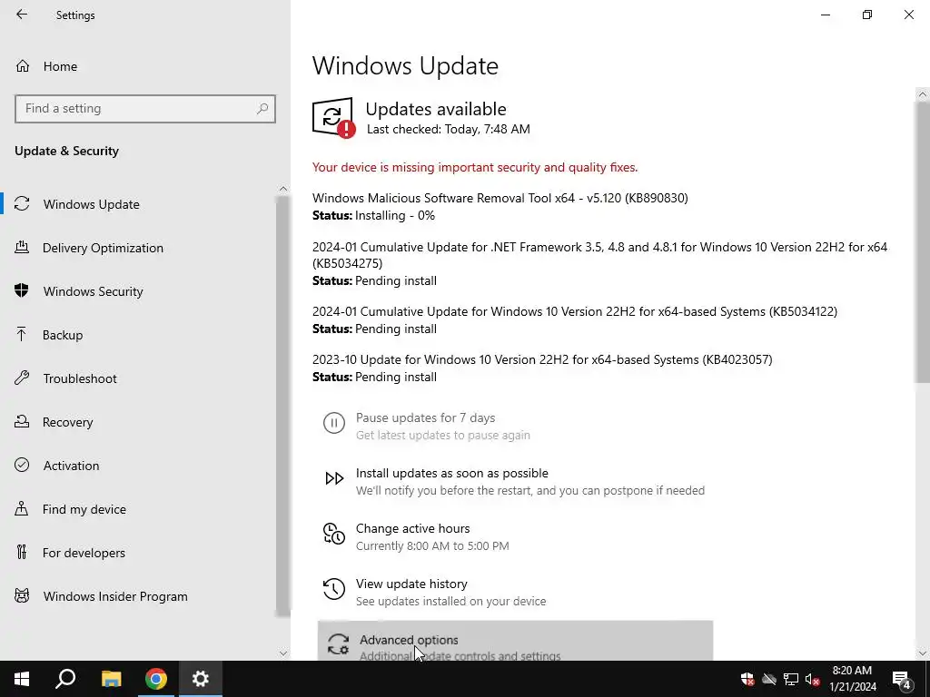Click the Status: Installing - 0% line
The width and height of the screenshot is (930, 697).
coord(373,215)
